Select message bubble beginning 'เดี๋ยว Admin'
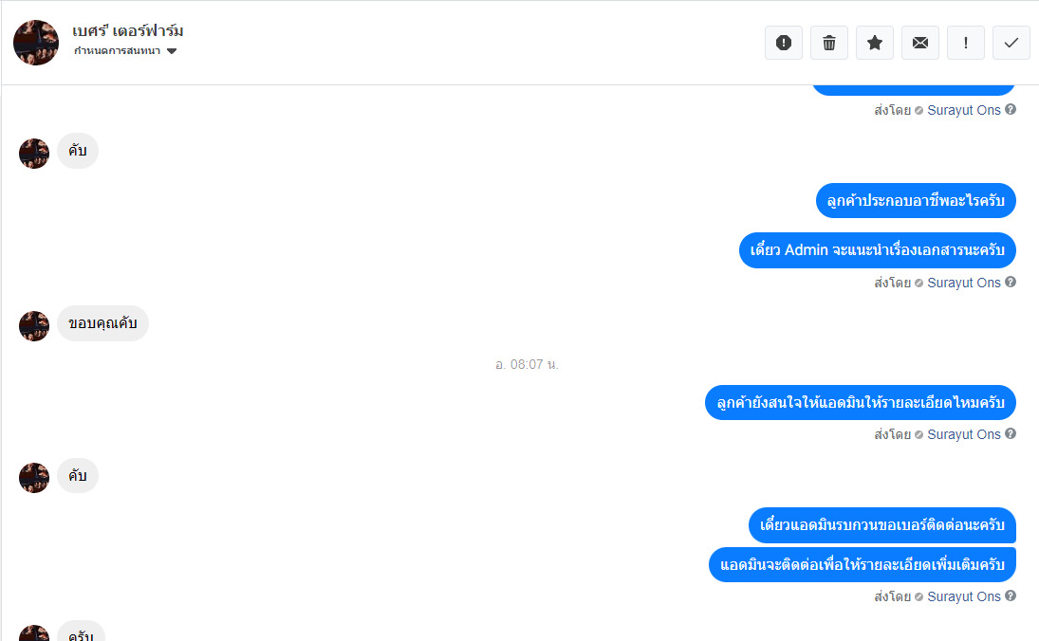 (x=878, y=250)
